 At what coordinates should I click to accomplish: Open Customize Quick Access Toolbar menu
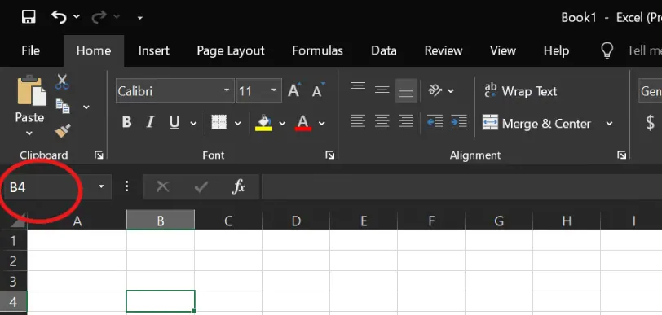(139, 17)
